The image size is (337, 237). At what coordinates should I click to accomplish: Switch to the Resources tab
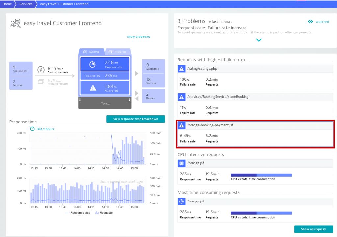click(x=118, y=52)
